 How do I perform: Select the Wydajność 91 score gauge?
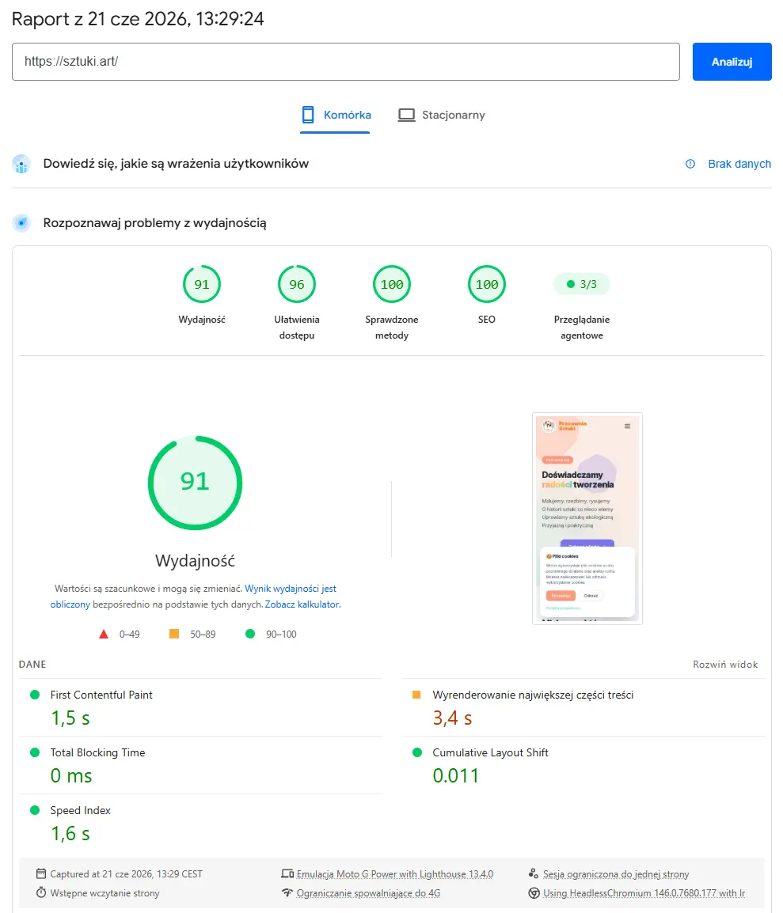[202, 284]
